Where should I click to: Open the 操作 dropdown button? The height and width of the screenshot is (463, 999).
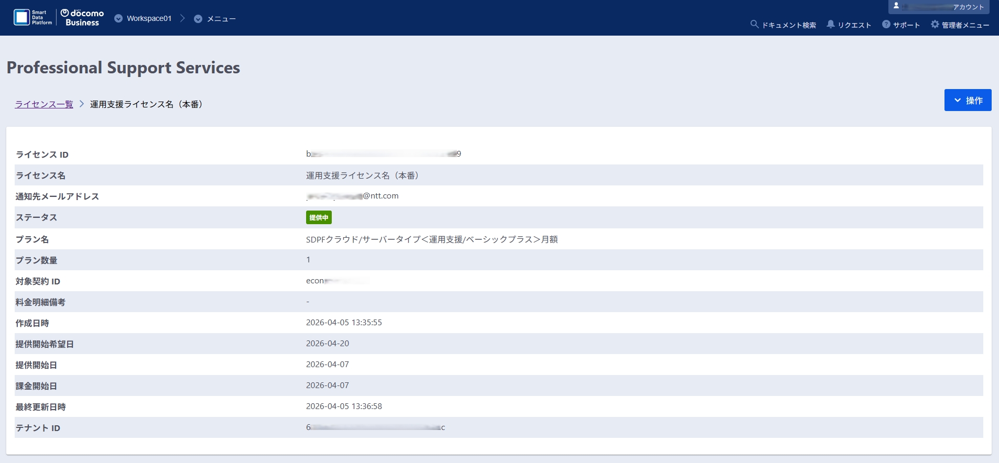point(968,100)
